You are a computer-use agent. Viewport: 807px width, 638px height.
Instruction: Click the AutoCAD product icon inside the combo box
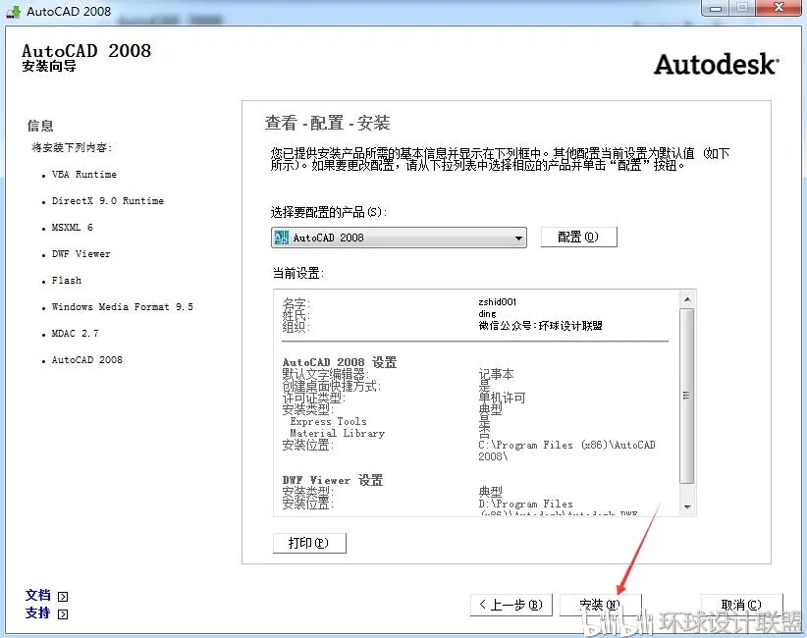(282, 238)
